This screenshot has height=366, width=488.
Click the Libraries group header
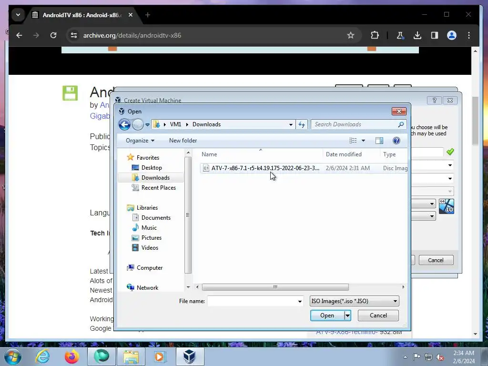click(x=147, y=208)
